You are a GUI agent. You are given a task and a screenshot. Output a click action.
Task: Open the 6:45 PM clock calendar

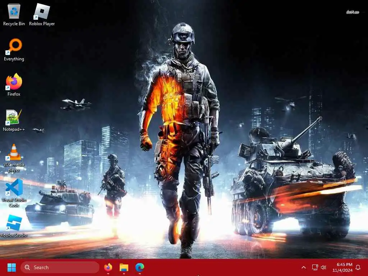coord(342,267)
